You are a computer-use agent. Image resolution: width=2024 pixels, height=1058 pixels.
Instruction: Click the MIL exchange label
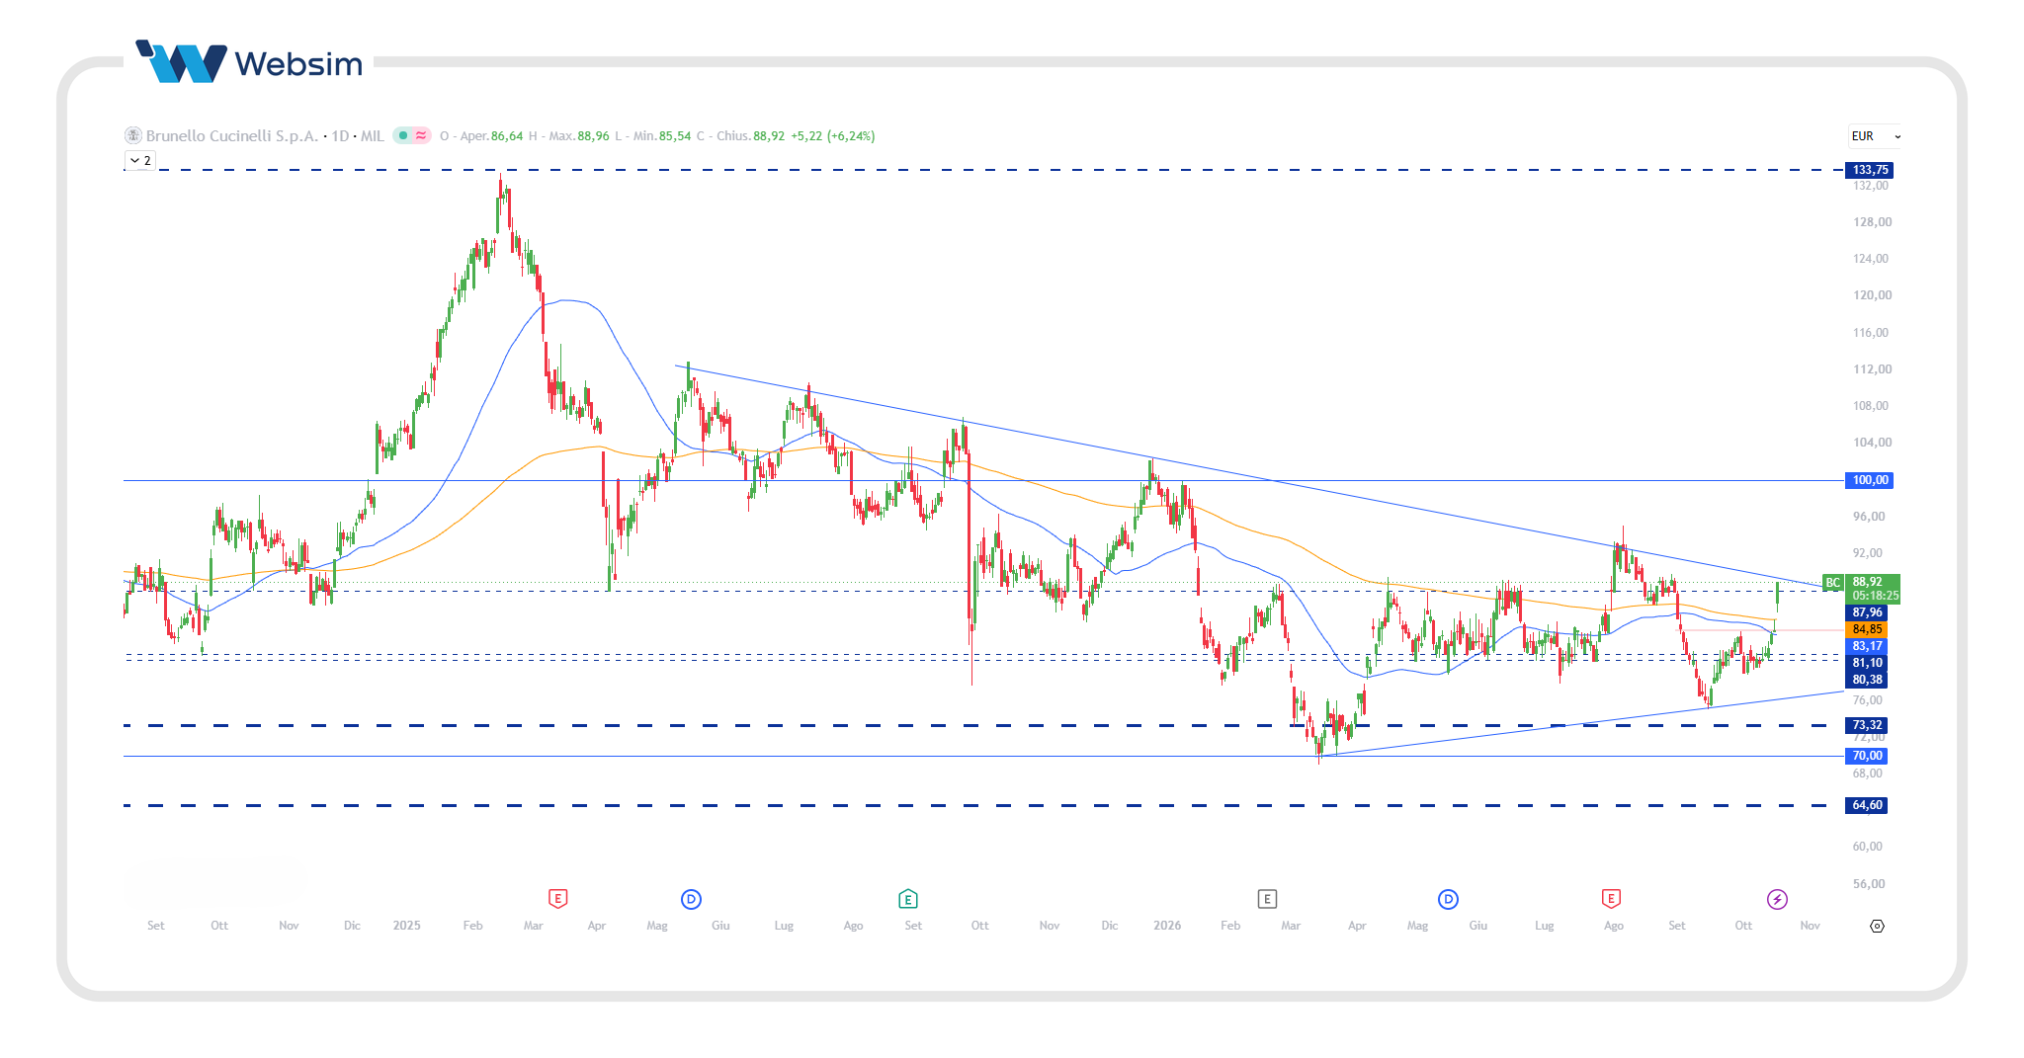(372, 135)
